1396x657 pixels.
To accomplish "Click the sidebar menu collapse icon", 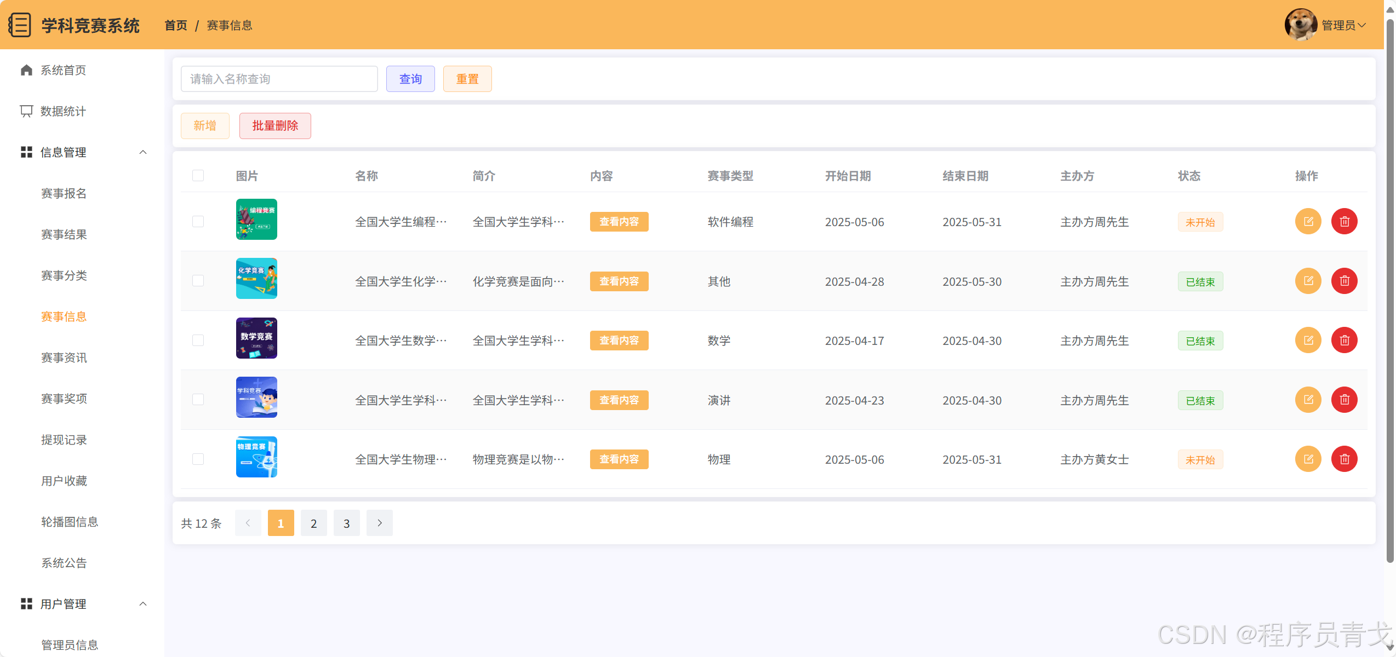I will [20, 25].
